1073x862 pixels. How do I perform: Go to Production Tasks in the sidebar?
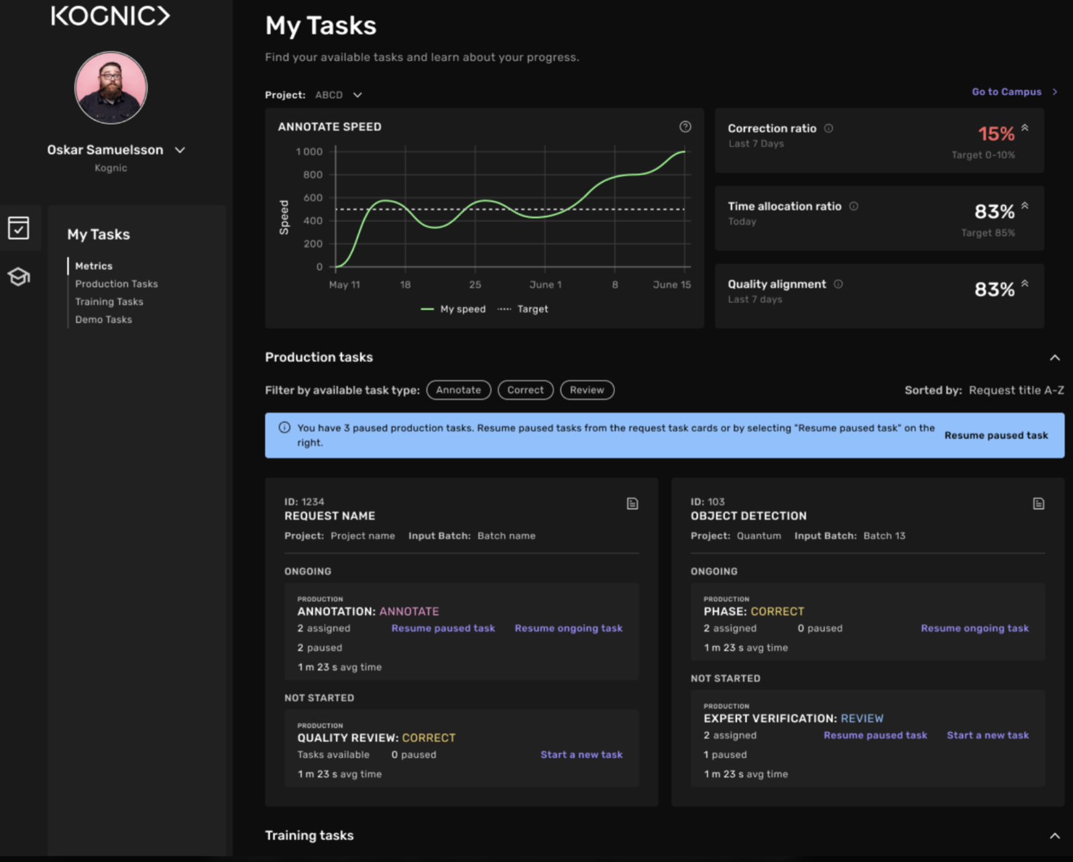click(x=117, y=284)
